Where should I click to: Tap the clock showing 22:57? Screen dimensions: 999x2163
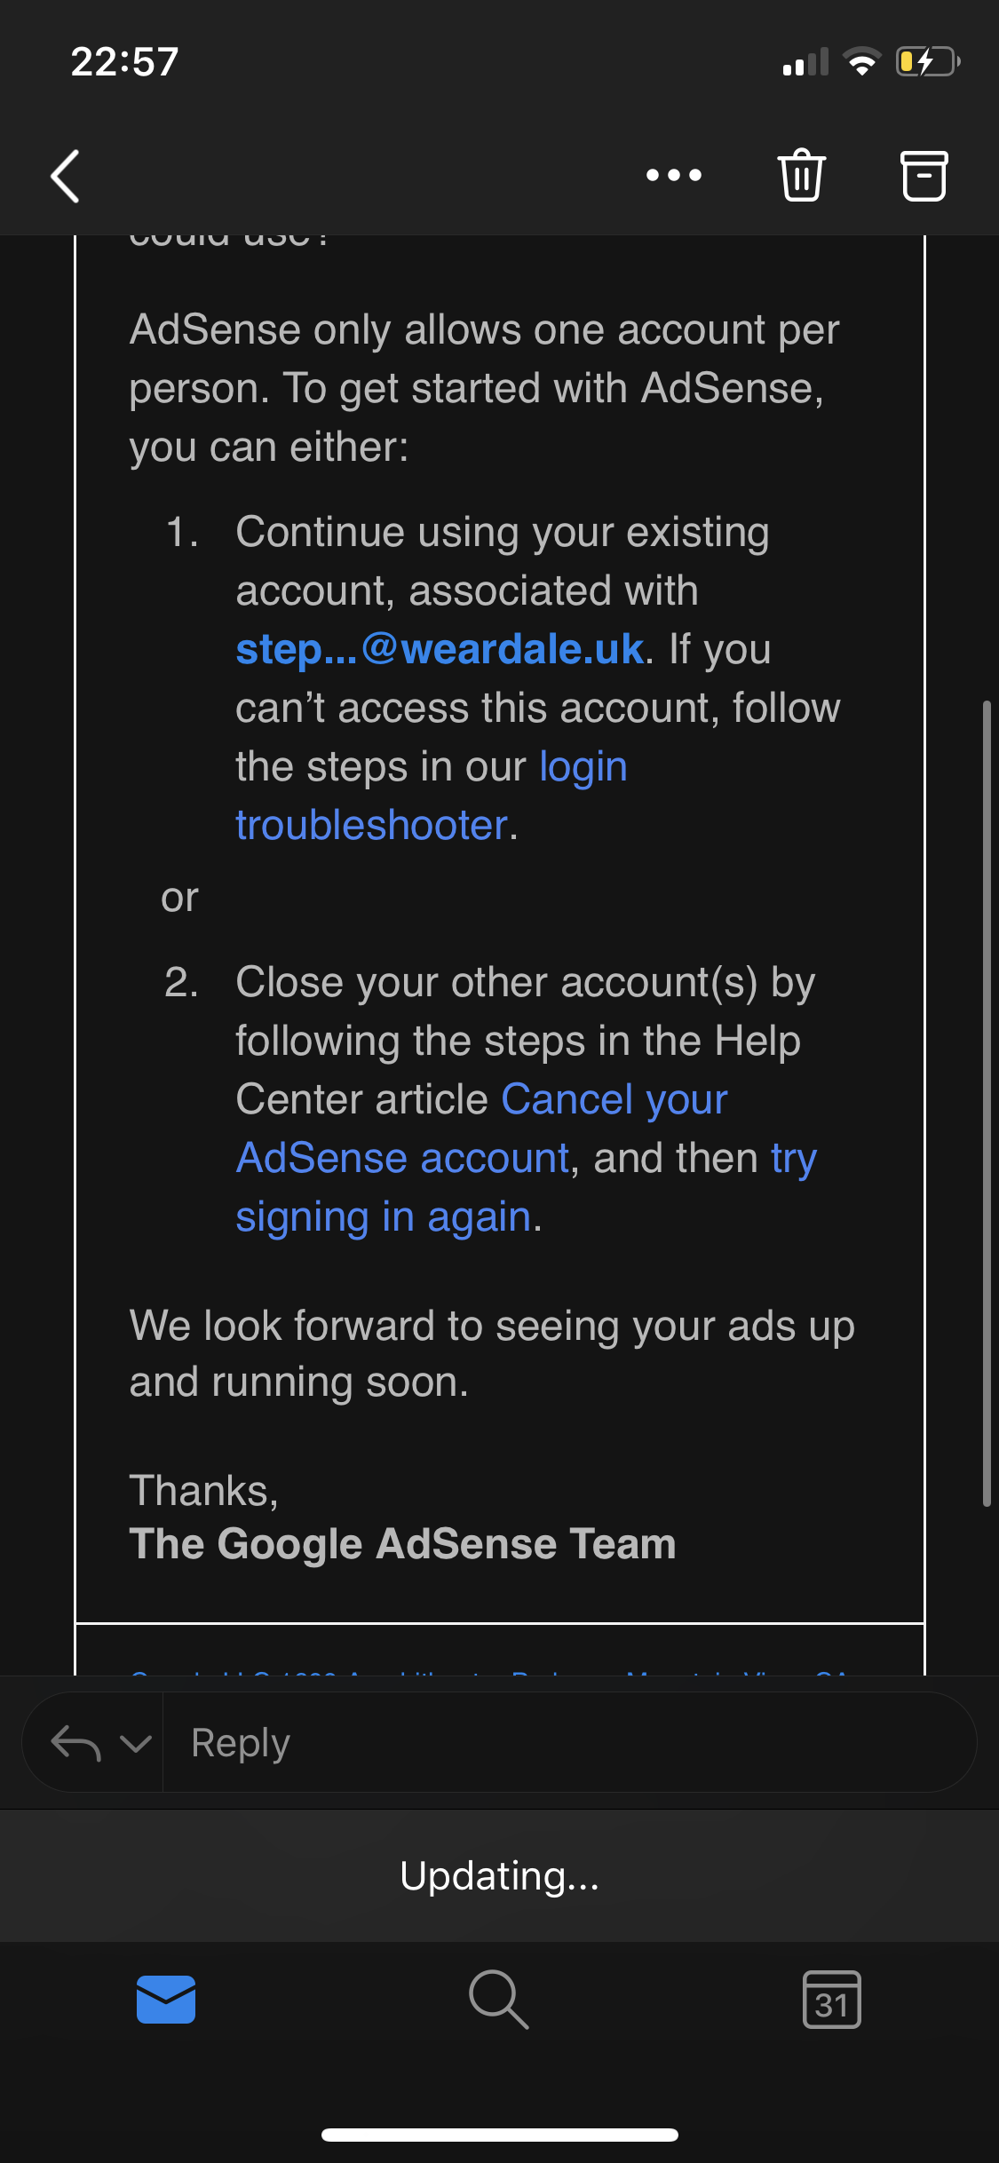tap(125, 62)
